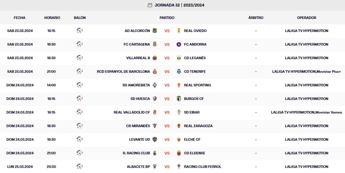Click the Burgos CF team crest
The height and width of the screenshot is (173, 345).
tap(179, 99)
